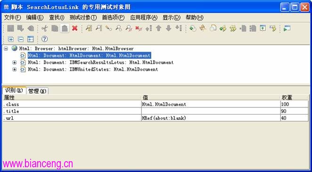Open the 首选项(P) menu
312x172 pixels.
point(113,17)
